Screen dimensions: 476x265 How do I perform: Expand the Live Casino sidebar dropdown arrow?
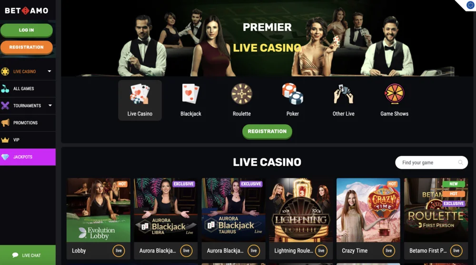(x=50, y=71)
